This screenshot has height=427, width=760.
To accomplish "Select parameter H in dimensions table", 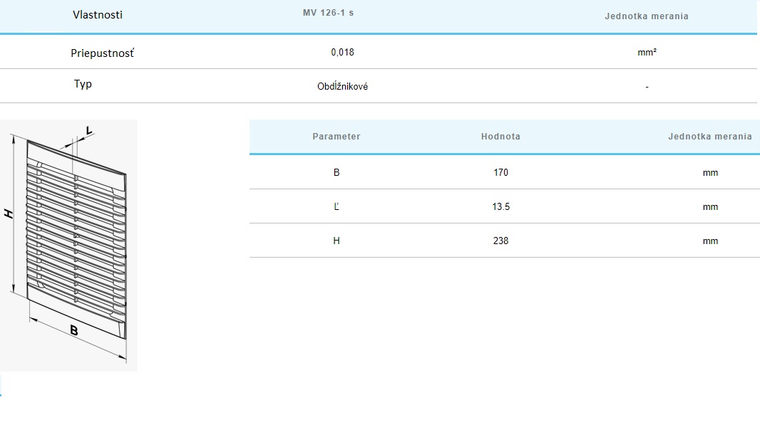I will coord(337,241).
